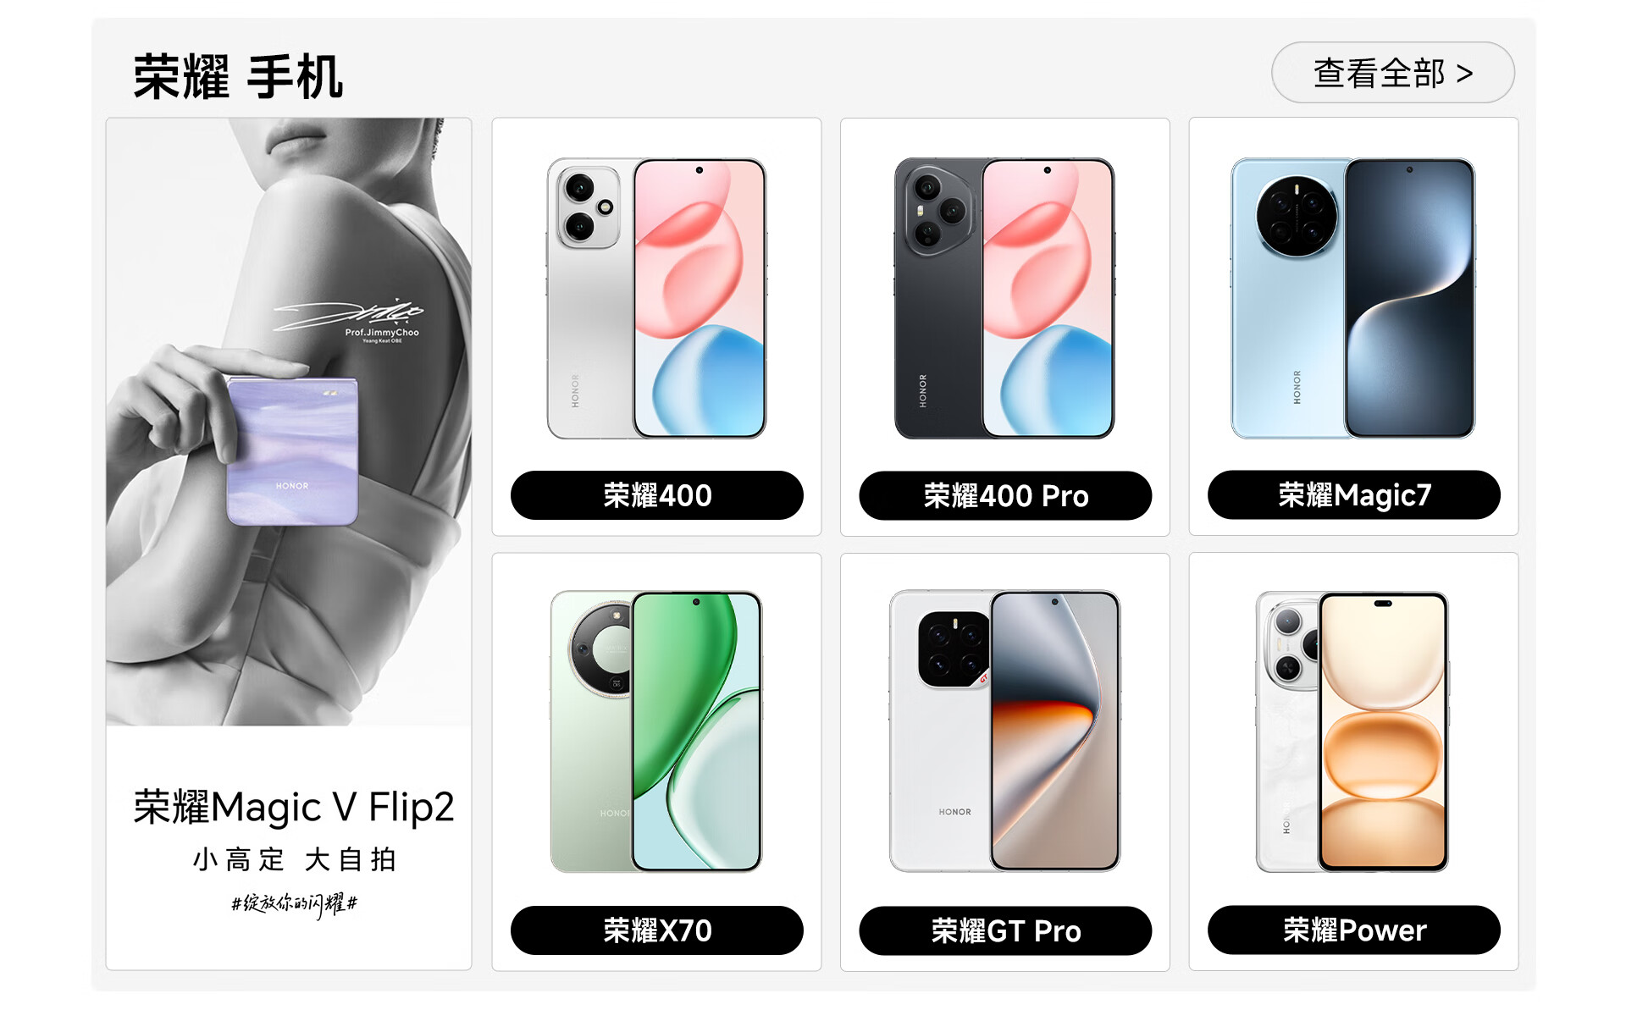Select the green 荣耀X70 phone image

[x=656, y=732]
